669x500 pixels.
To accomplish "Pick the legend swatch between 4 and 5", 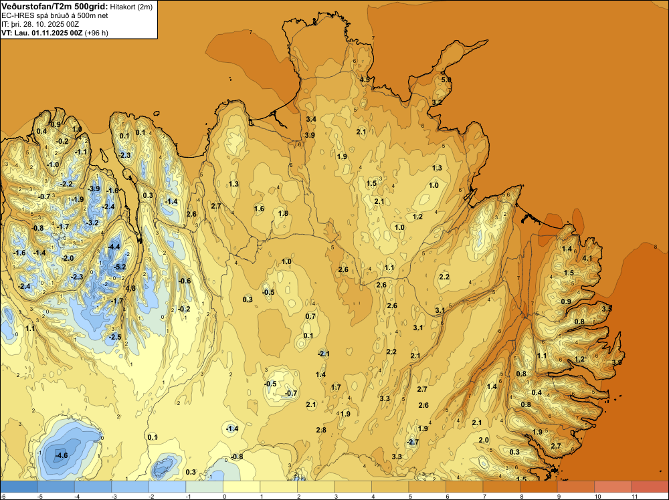I will pyautogui.click(x=390, y=487).
